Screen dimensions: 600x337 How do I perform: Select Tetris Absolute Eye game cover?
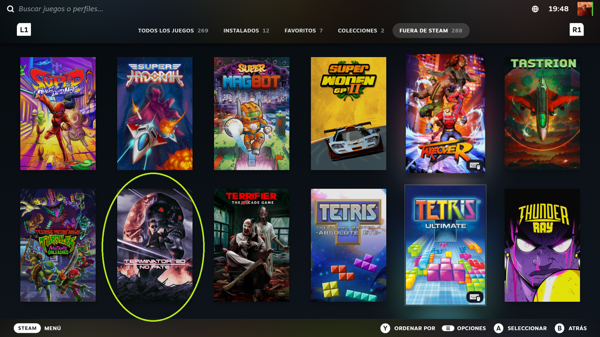coord(349,245)
